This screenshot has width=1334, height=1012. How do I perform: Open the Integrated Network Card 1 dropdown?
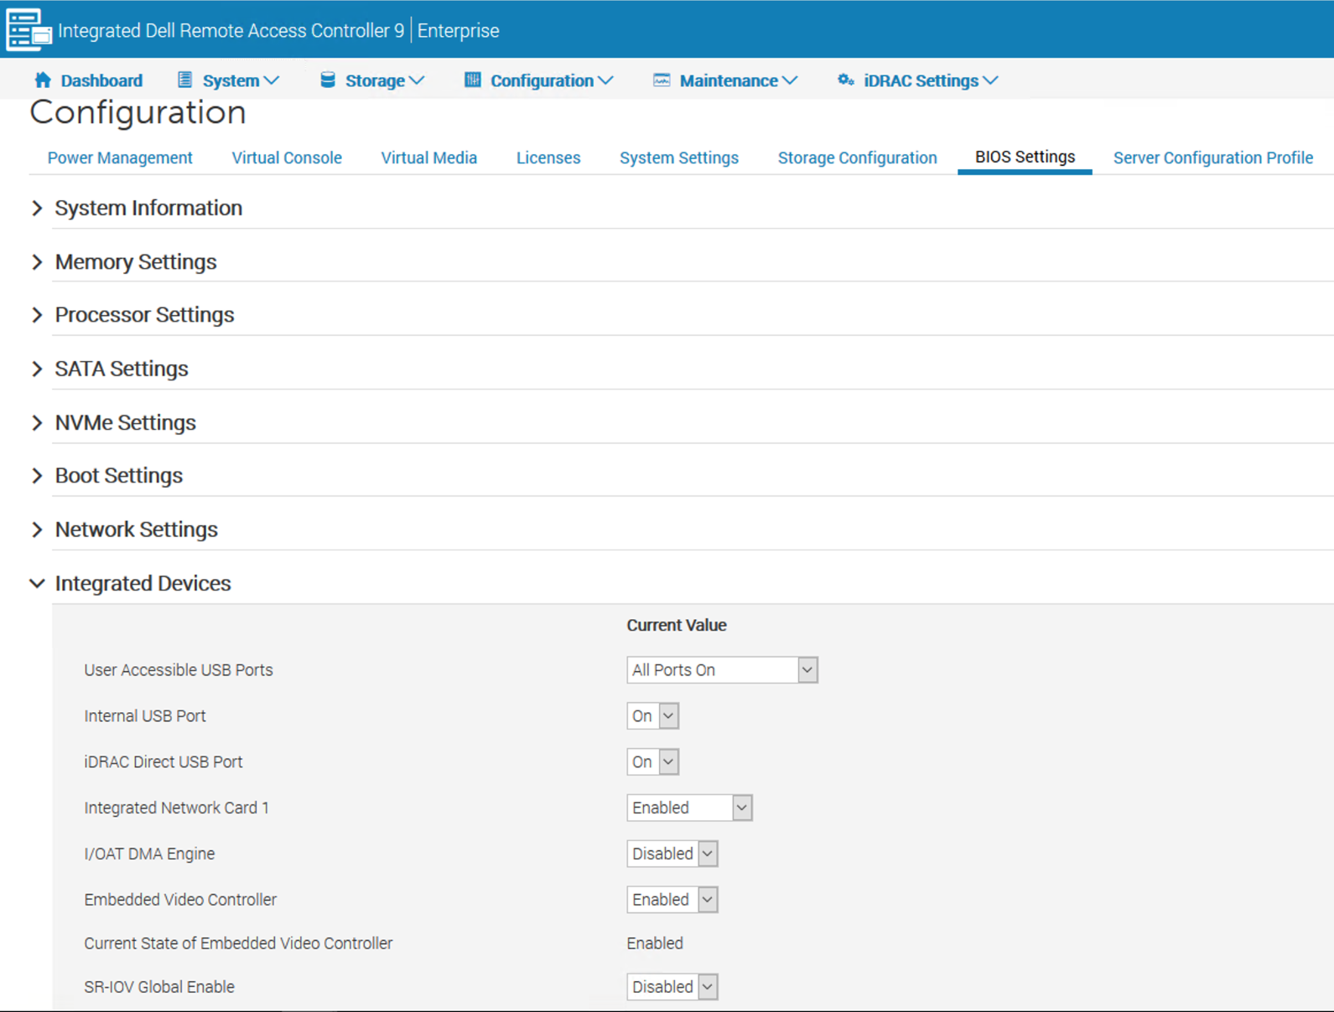coord(689,808)
